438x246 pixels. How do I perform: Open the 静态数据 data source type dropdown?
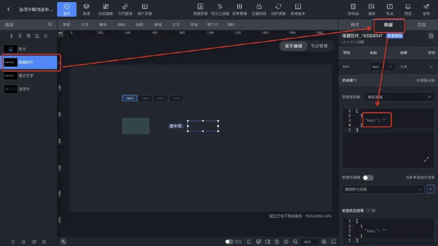(x=399, y=97)
